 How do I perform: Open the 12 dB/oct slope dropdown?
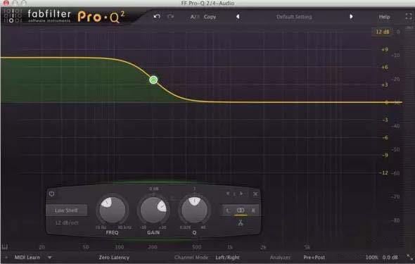tap(67, 222)
